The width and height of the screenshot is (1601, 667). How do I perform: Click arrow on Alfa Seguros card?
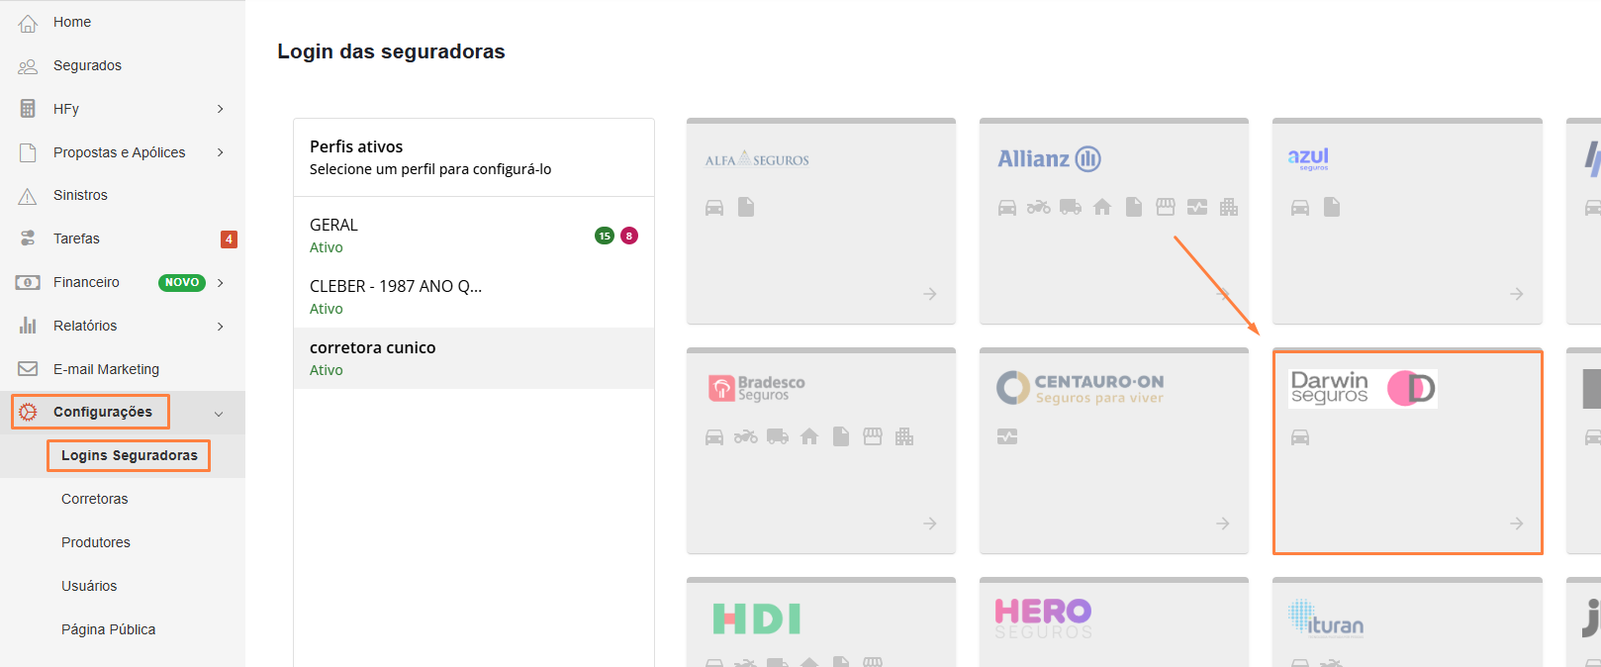tap(929, 294)
